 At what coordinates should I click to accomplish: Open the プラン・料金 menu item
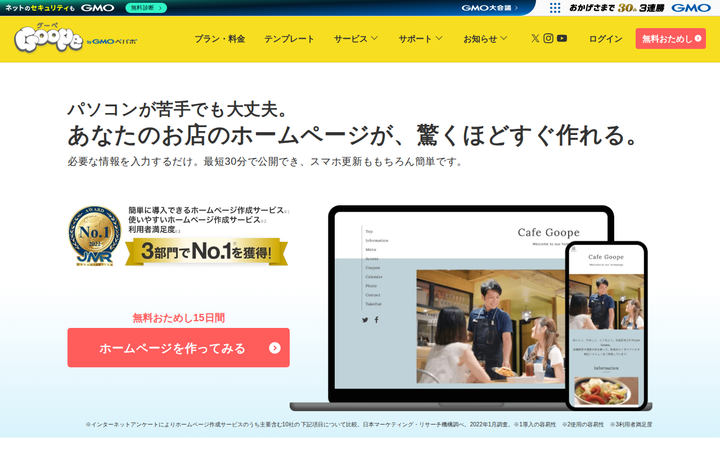pos(220,39)
